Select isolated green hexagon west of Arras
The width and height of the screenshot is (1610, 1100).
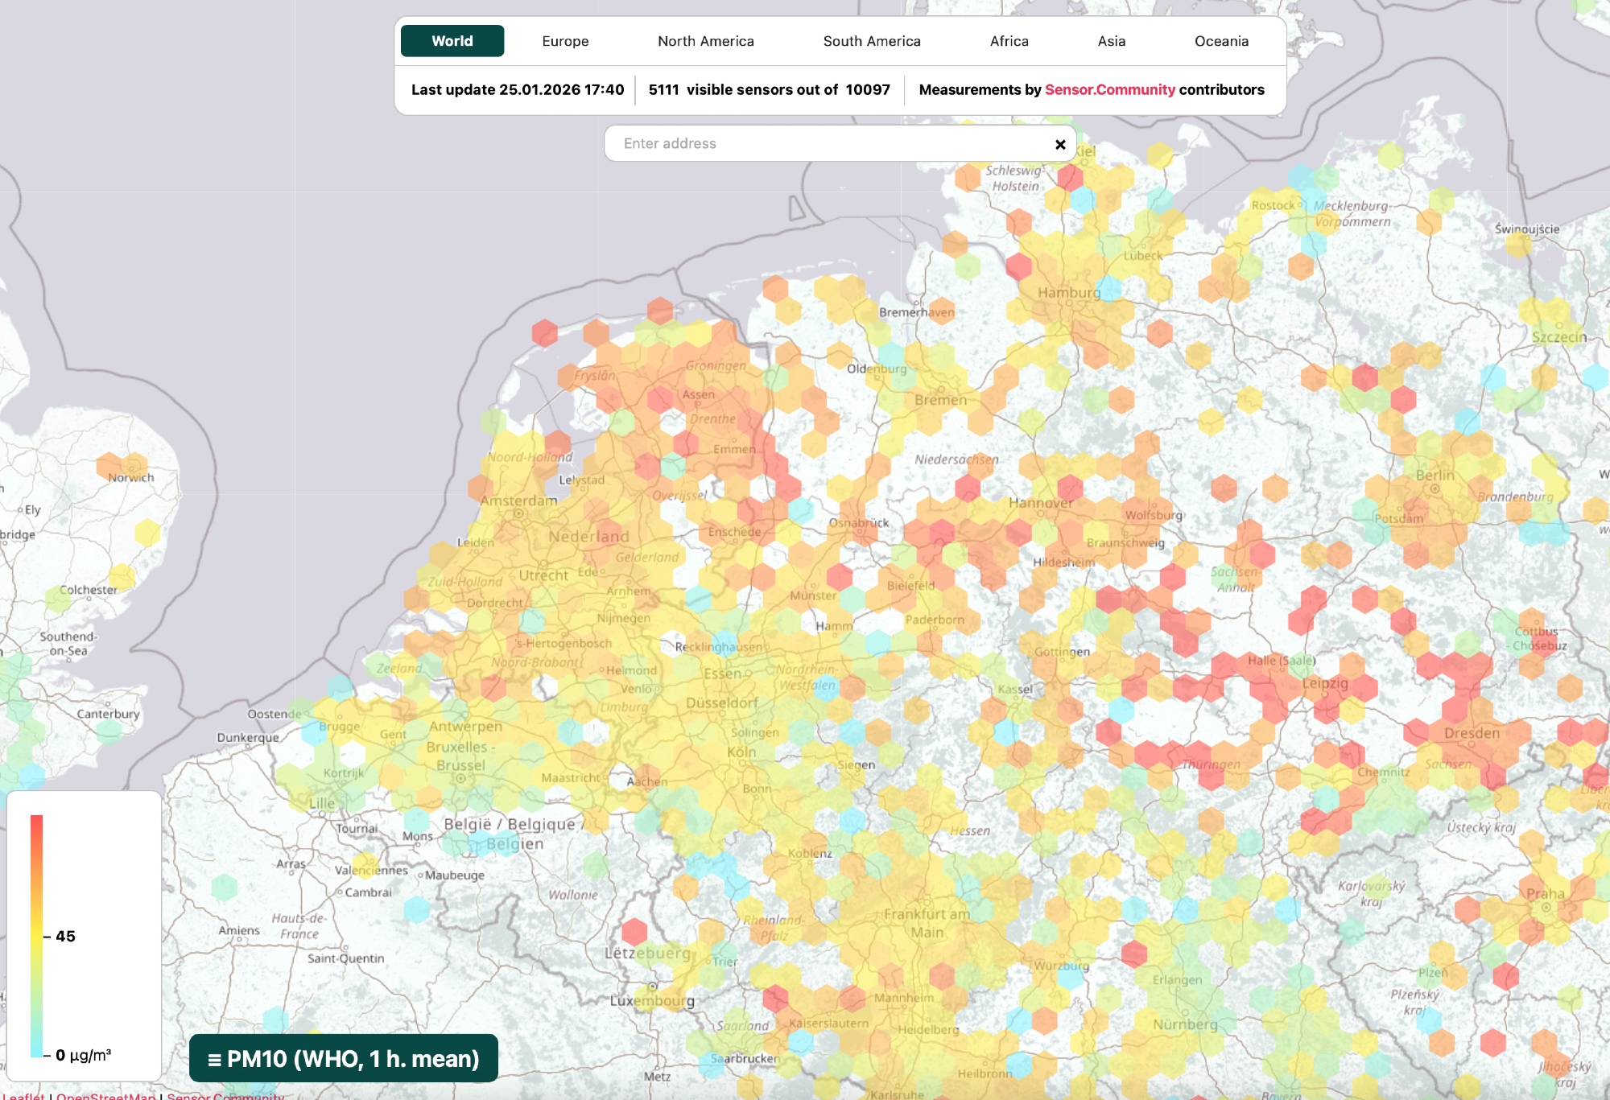coord(224,887)
